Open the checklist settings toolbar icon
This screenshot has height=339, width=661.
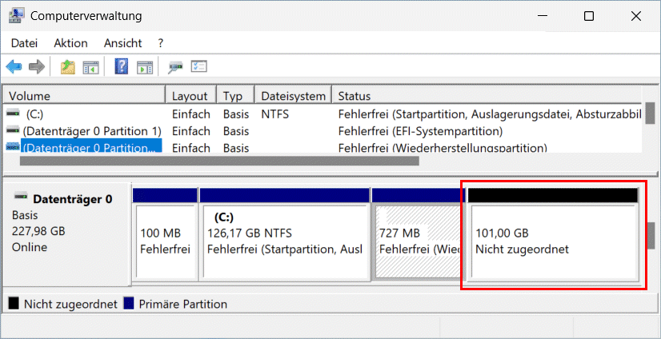[x=198, y=67]
